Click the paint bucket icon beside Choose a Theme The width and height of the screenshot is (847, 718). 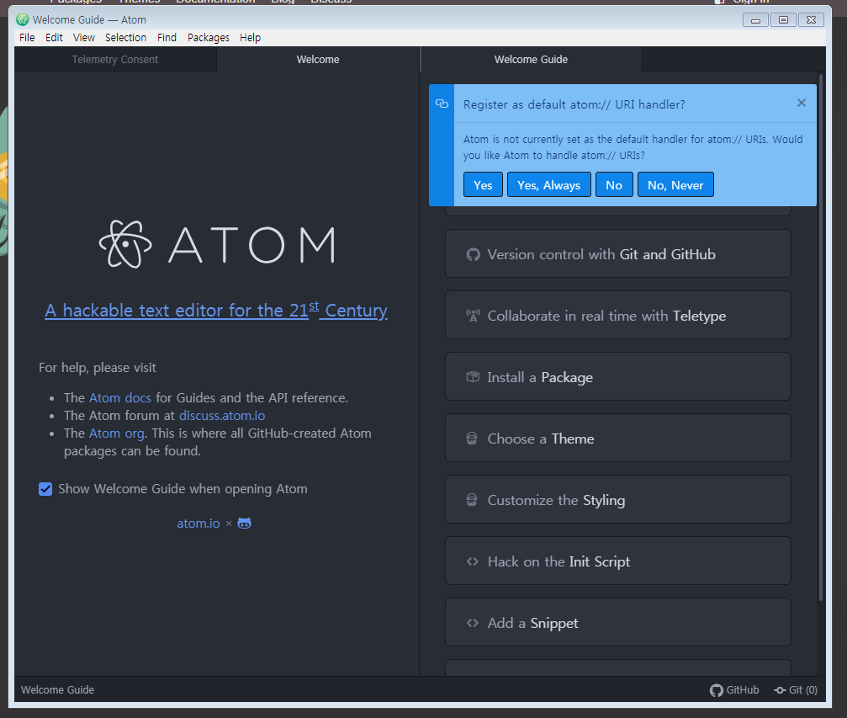[472, 439]
